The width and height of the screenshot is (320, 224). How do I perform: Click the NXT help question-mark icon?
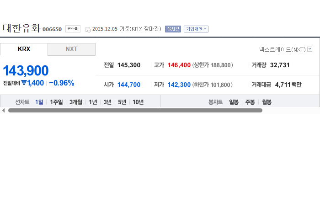[x=309, y=49]
